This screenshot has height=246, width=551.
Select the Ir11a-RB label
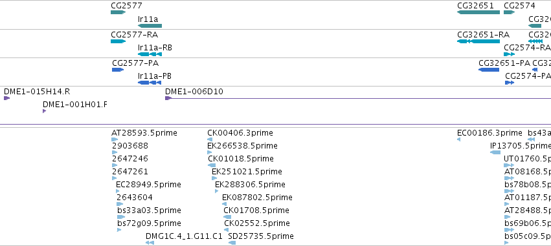pos(155,48)
